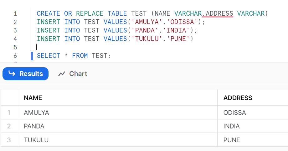
Task: Select the INDIA address cell
Action: tap(253, 126)
